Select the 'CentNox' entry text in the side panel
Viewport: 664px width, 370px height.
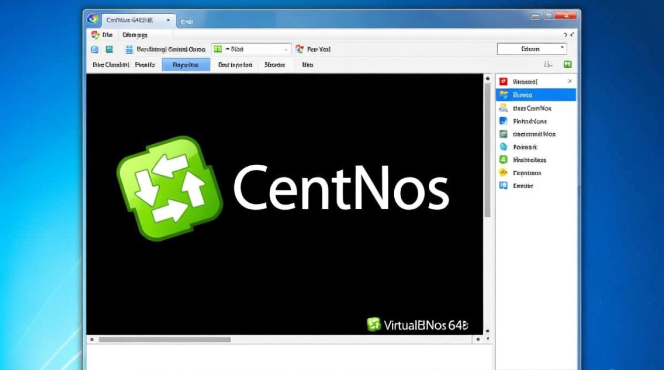(x=532, y=108)
